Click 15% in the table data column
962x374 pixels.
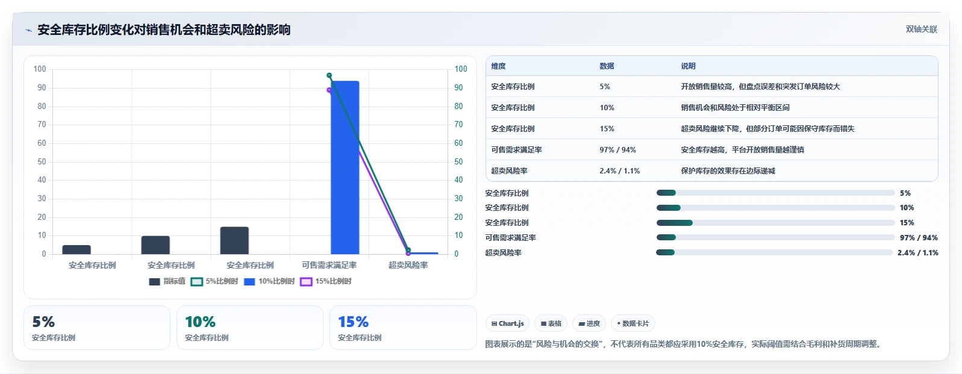[x=607, y=129]
